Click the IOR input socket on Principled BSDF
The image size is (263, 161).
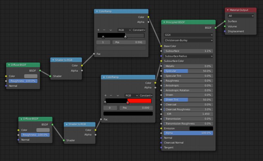coord(161,114)
